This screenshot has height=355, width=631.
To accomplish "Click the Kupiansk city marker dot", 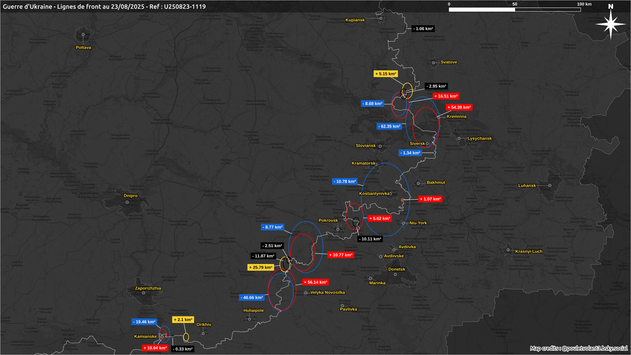I will point(381,18).
